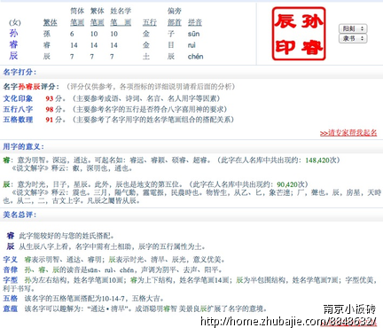Click the 繁体 column header link
The height and width of the screenshot is (328, 383).
click(51, 22)
